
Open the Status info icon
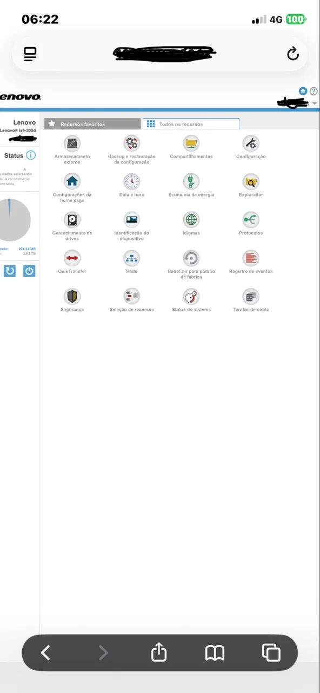click(x=31, y=155)
